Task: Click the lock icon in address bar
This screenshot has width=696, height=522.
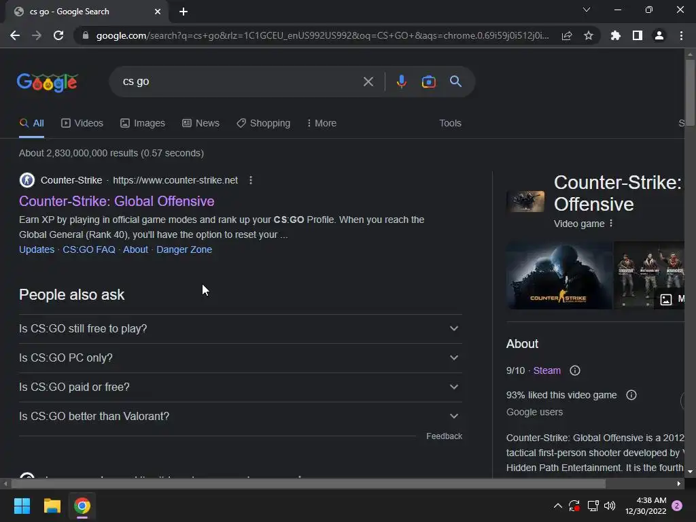Action: point(86,35)
